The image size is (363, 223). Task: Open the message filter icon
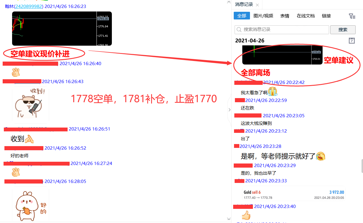[x=352, y=16]
